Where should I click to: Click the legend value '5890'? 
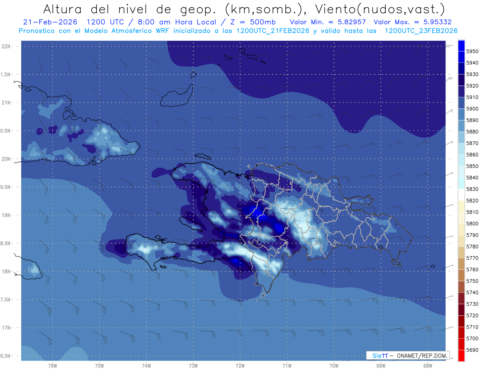[x=472, y=120]
